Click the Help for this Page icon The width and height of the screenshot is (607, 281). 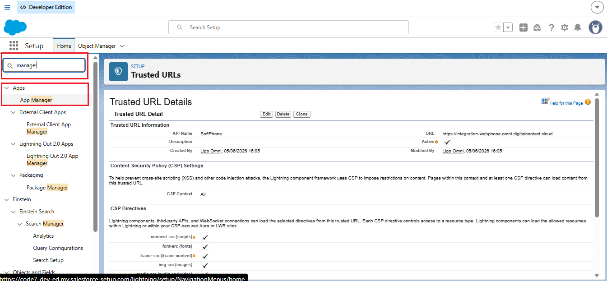click(545, 101)
